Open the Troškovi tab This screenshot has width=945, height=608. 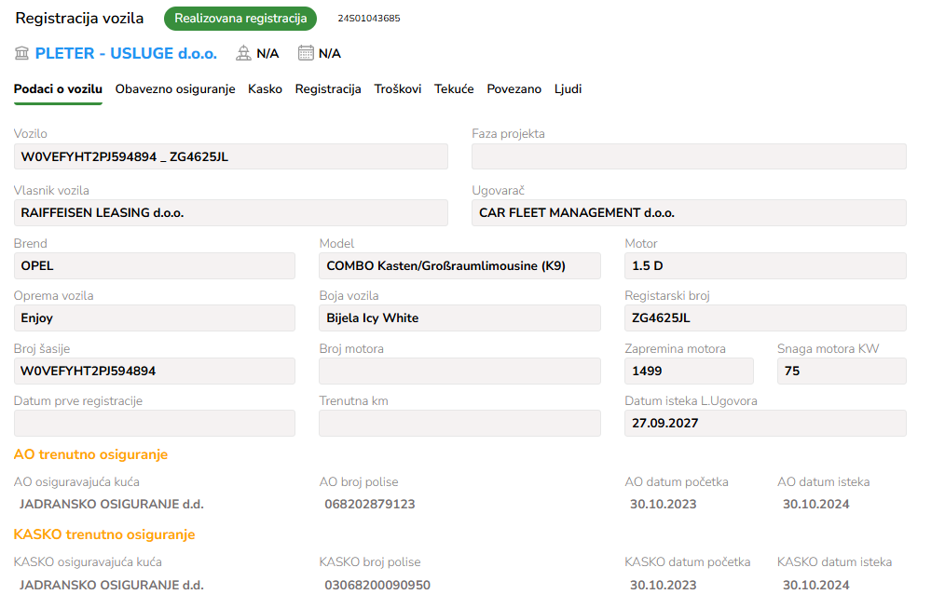click(x=398, y=89)
